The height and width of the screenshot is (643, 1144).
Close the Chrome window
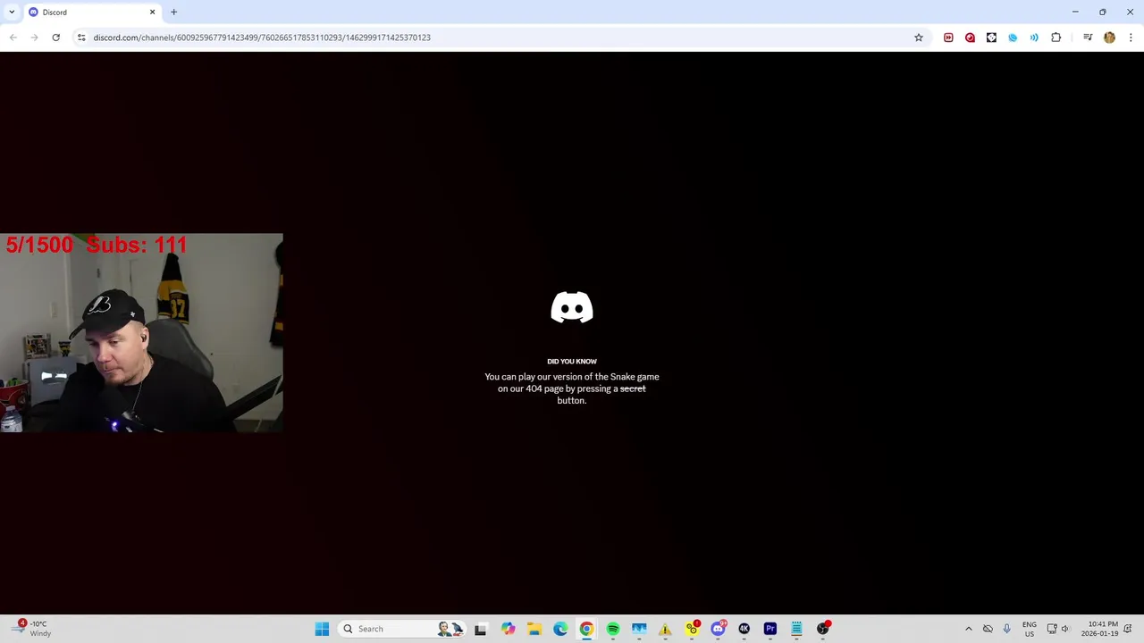tap(1130, 12)
